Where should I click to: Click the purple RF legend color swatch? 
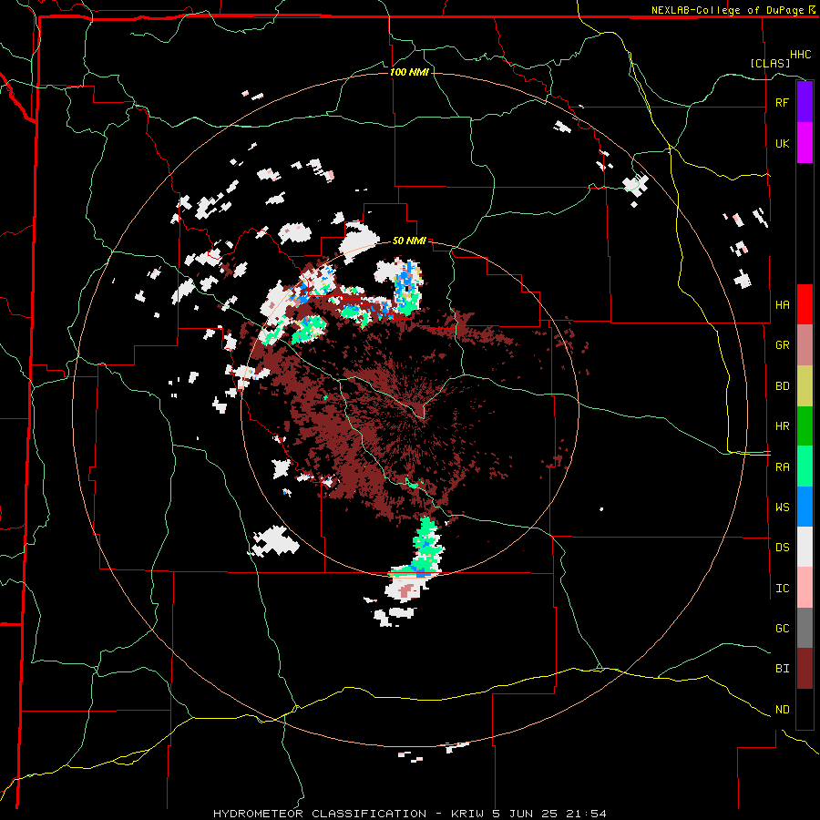pos(805,102)
